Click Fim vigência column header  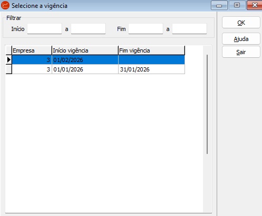pyautogui.click(x=152, y=50)
